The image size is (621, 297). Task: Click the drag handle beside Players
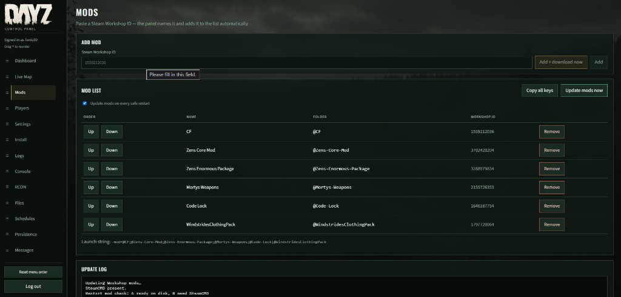(x=7, y=108)
